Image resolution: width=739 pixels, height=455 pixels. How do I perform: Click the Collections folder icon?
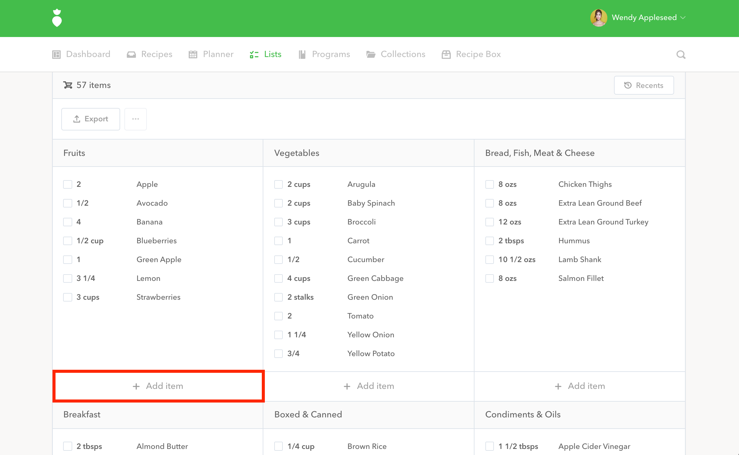370,55
